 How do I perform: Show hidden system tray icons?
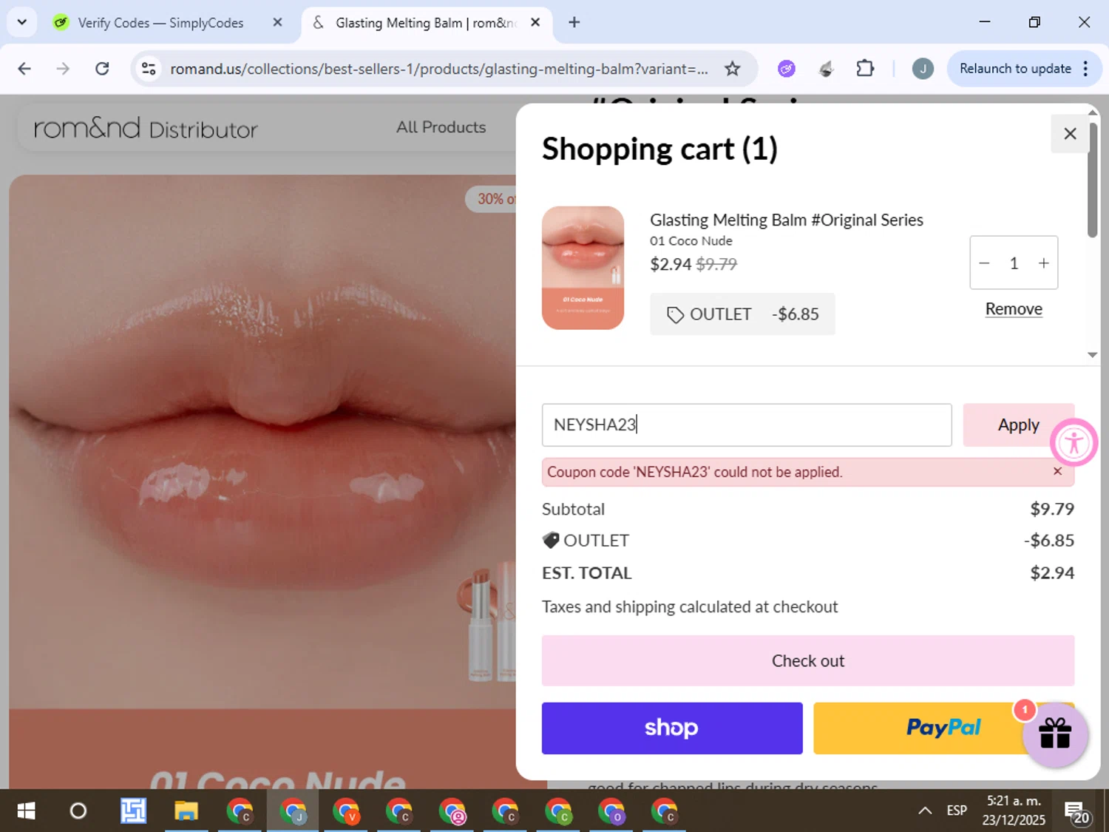924,811
